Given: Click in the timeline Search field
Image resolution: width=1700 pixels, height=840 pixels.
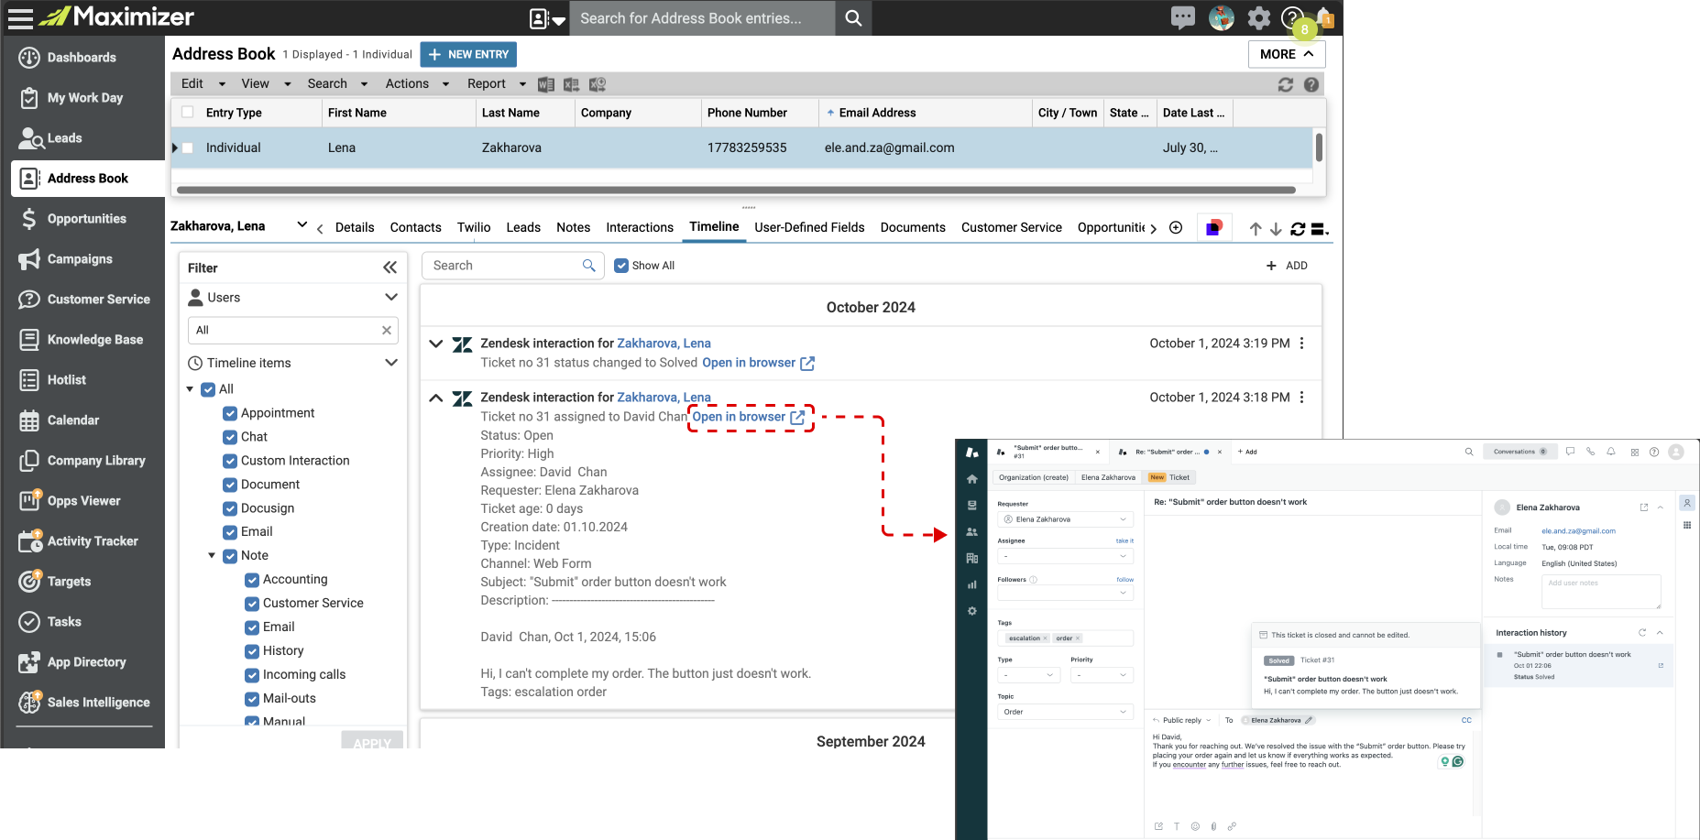Looking at the screenshot, I should [512, 266].
